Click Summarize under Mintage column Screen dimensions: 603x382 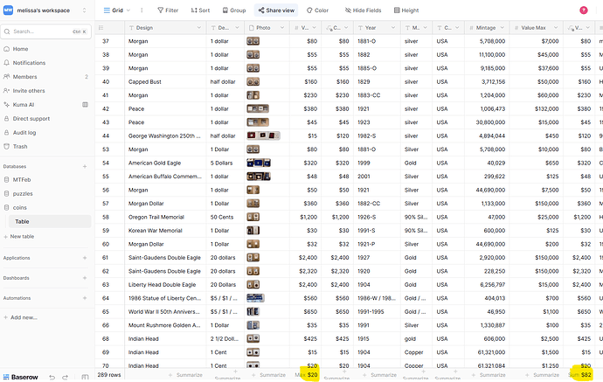[489, 375]
